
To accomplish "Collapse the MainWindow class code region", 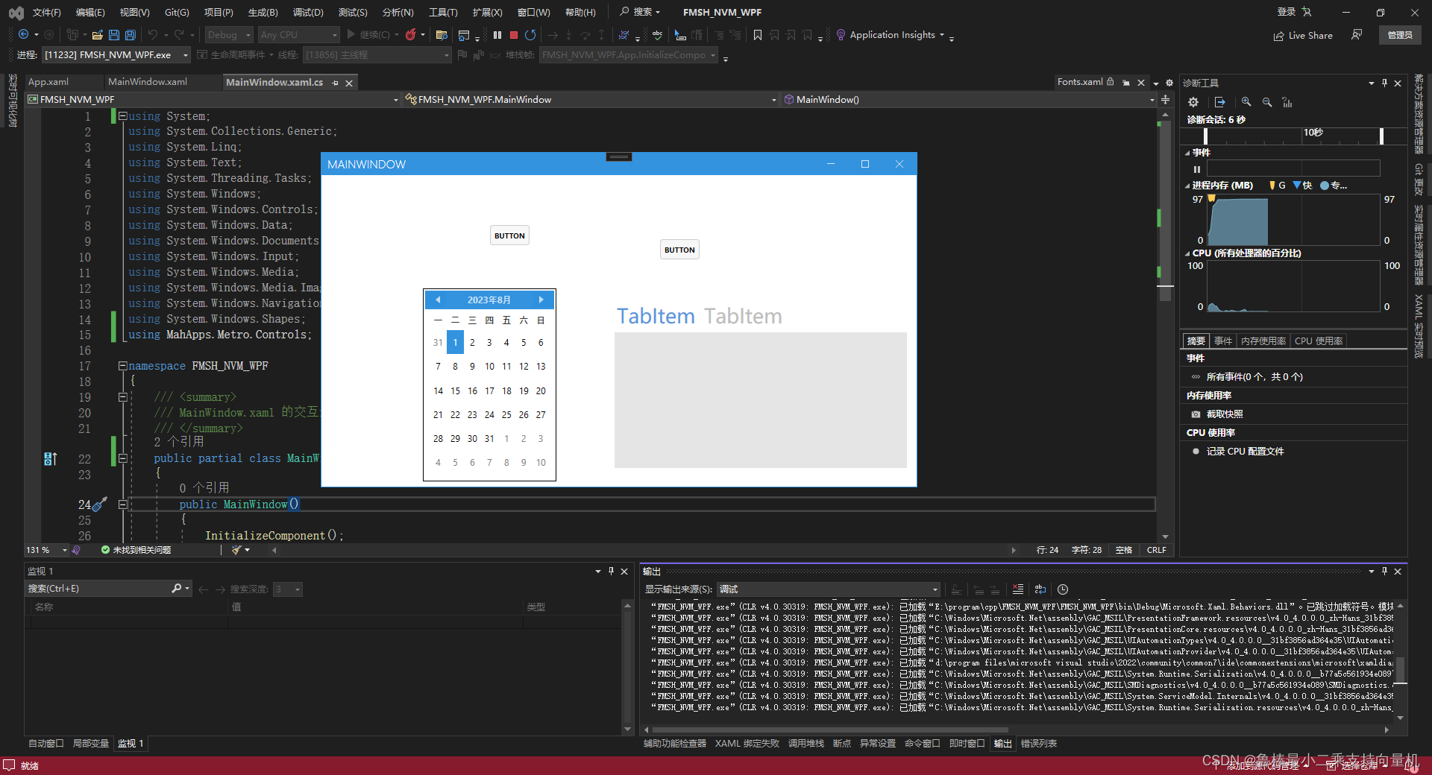I will (x=122, y=459).
